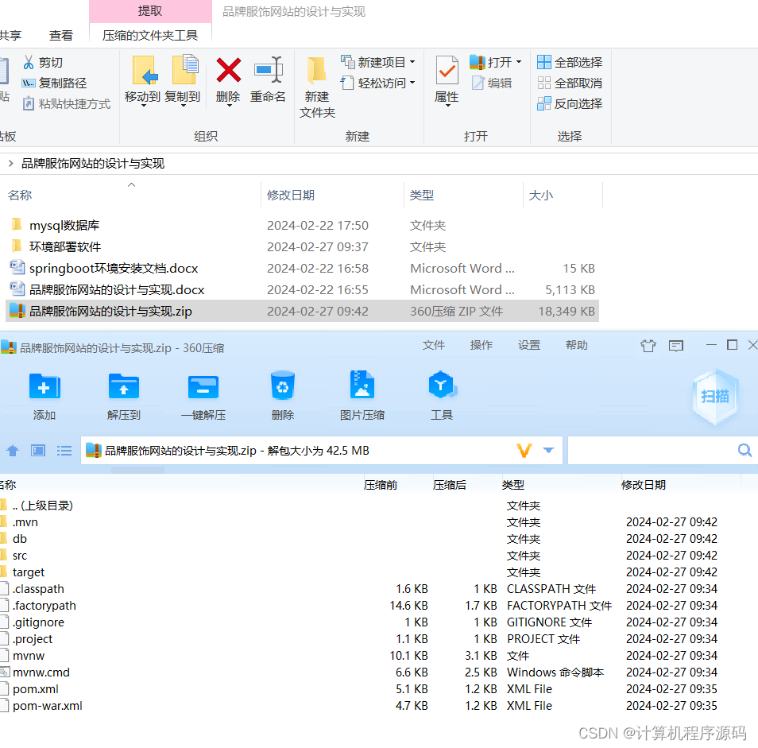Click the search magnifier in 360压缩

pos(744,450)
